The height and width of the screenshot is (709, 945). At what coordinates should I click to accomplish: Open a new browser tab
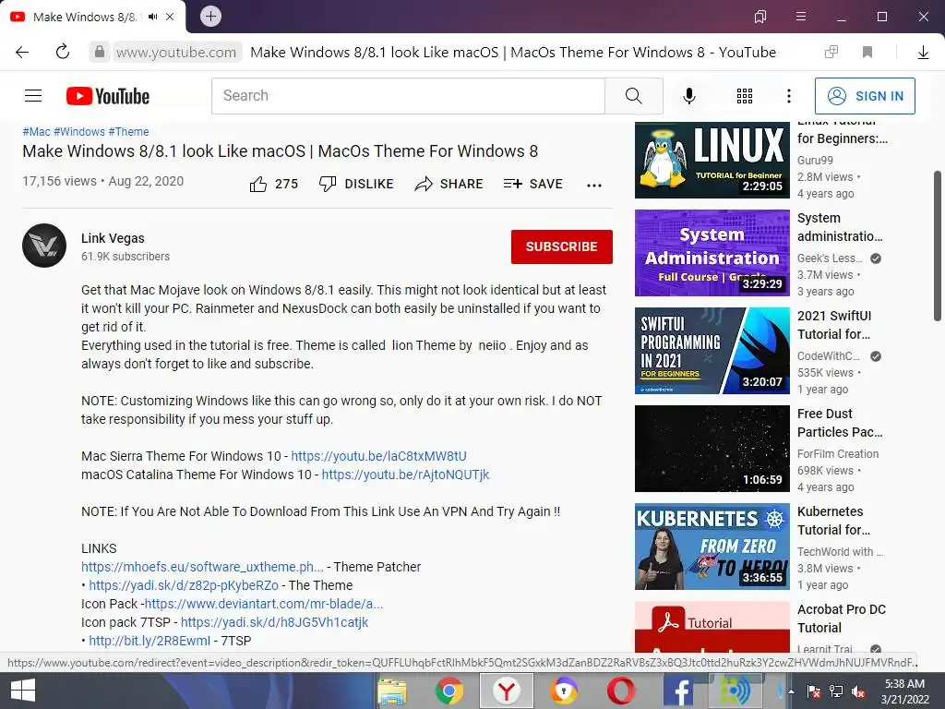[x=210, y=17]
